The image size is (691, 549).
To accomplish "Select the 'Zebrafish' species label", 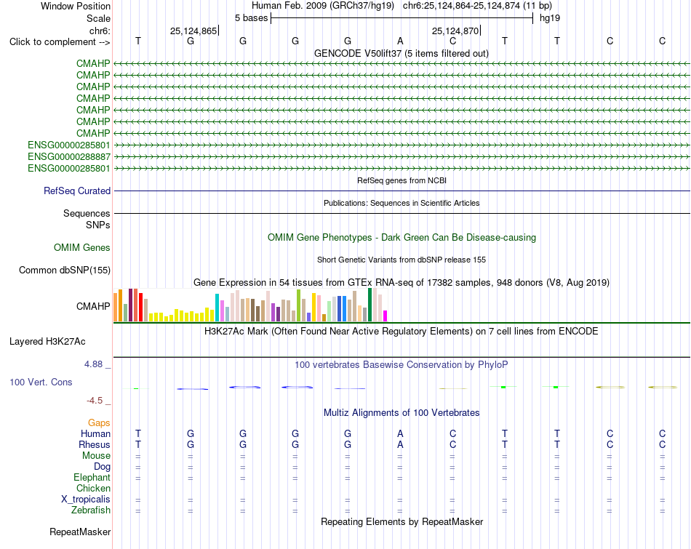I will click(x=91, y=510).
